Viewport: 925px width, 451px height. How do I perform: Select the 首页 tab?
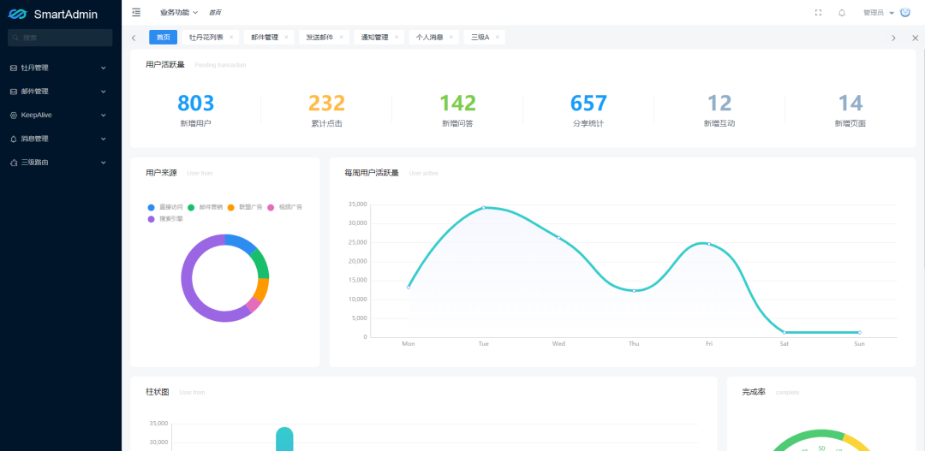163,38
